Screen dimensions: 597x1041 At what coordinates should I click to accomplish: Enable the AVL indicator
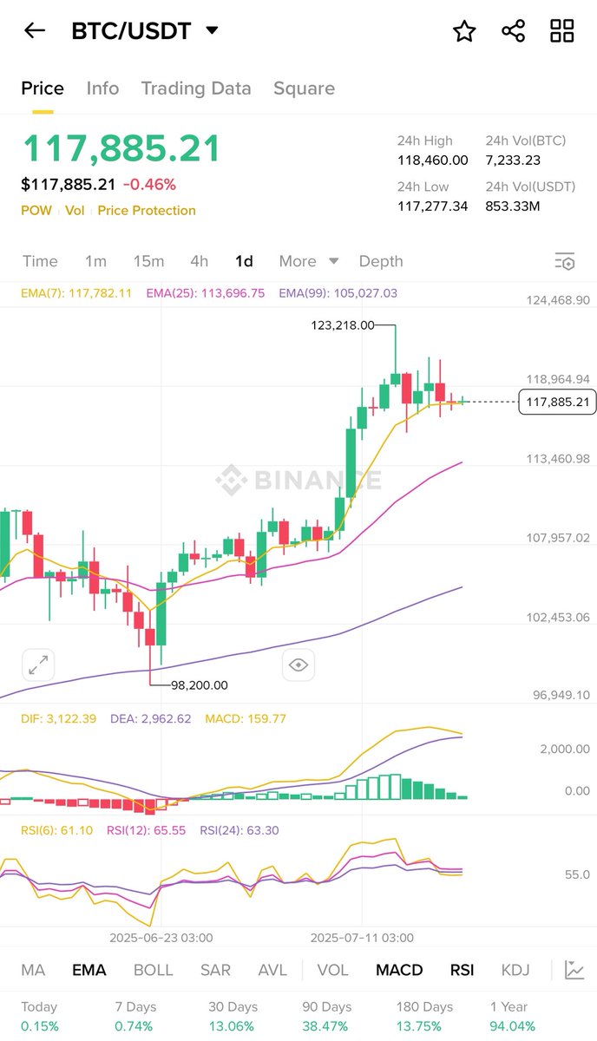[x=272, y=970]
